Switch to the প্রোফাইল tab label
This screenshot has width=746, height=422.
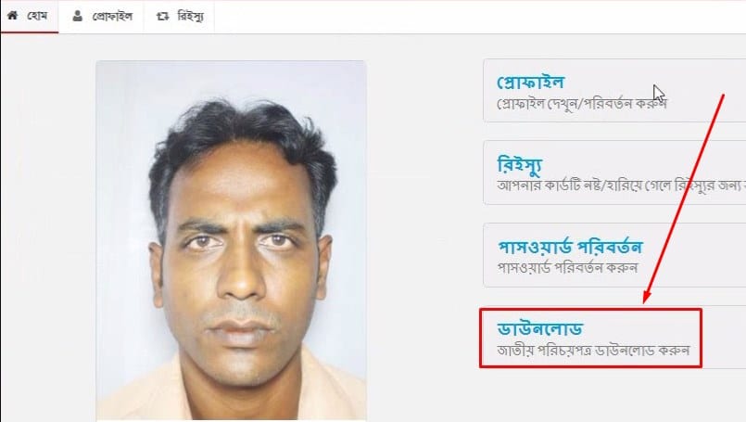pyautogui.click(x=112, y=17)
